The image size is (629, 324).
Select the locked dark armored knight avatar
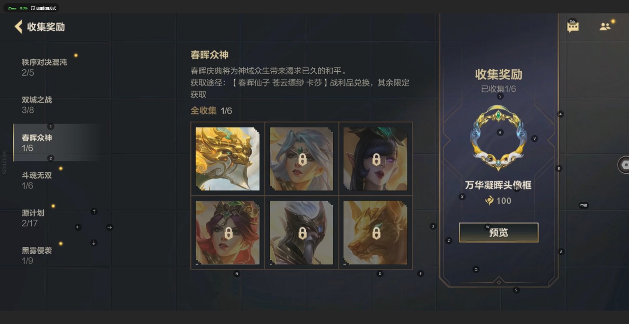pyautogui.click(x=302, y=232)
